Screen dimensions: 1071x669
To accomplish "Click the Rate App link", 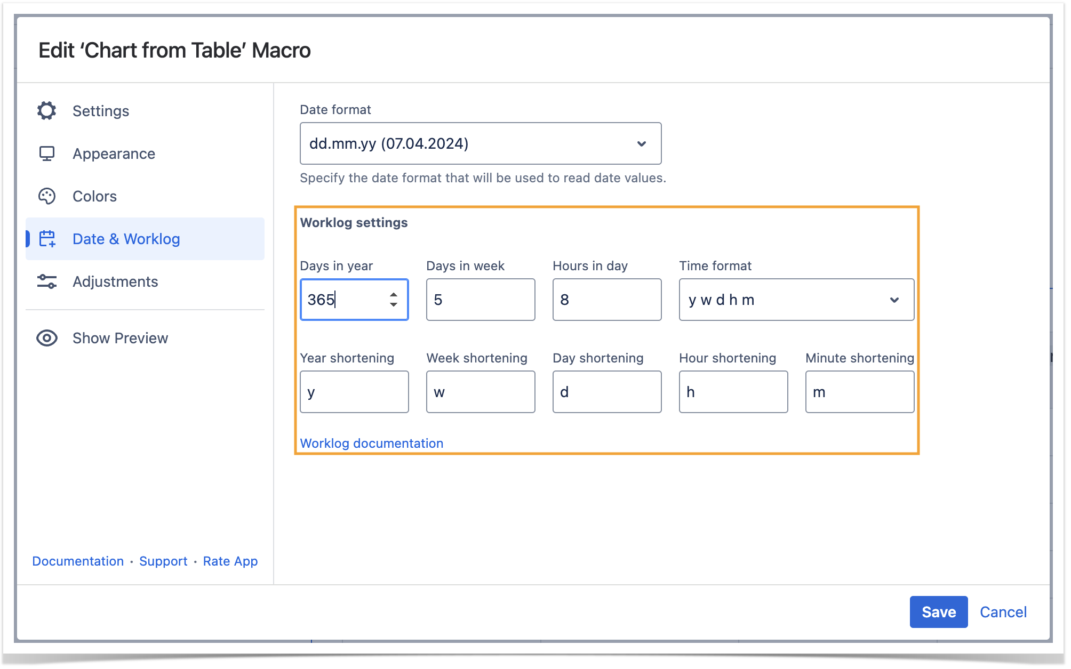I will [230, 561].
